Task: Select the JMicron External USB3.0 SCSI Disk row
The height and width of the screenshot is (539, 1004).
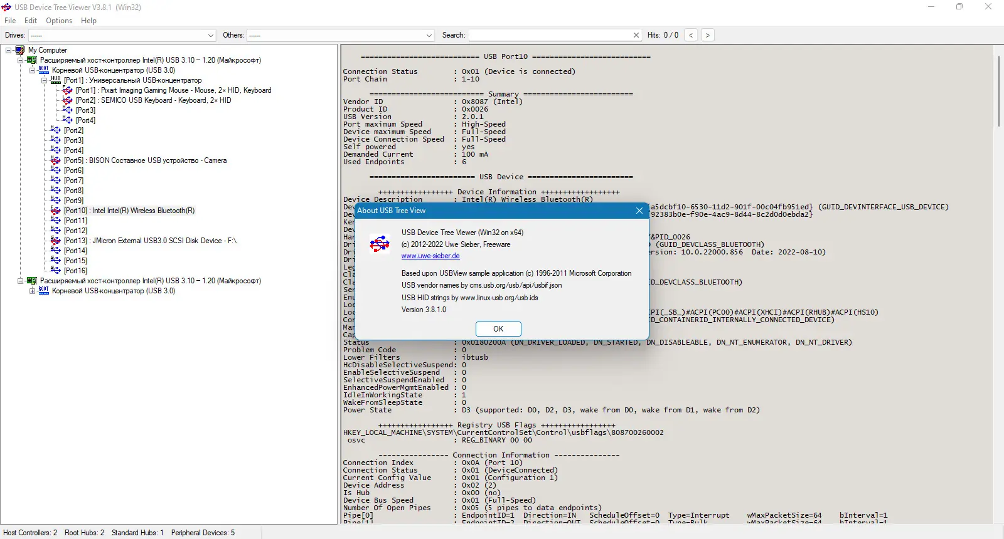Action: click(151, 241)
